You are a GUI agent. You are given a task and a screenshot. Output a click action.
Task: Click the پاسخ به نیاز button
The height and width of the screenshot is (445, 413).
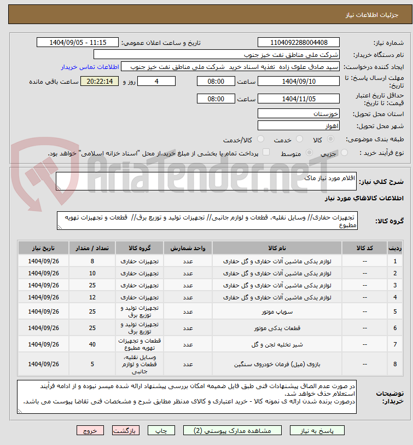tap(317, 430)
